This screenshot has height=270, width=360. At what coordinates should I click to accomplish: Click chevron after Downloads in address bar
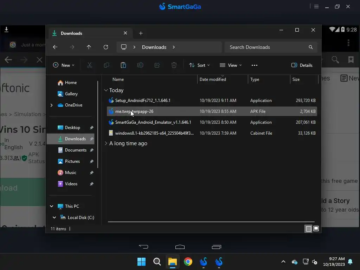click(x=174, y=47)
